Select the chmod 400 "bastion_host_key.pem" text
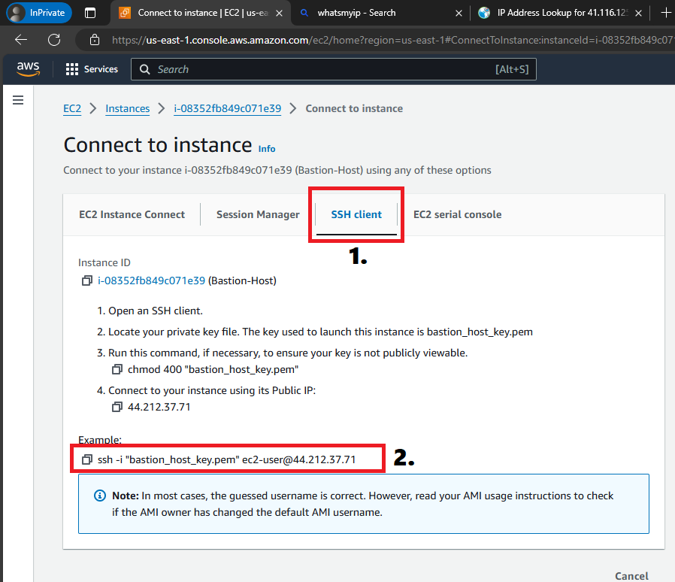The height and width of the screenshot is (582, 675). [213, 370]
